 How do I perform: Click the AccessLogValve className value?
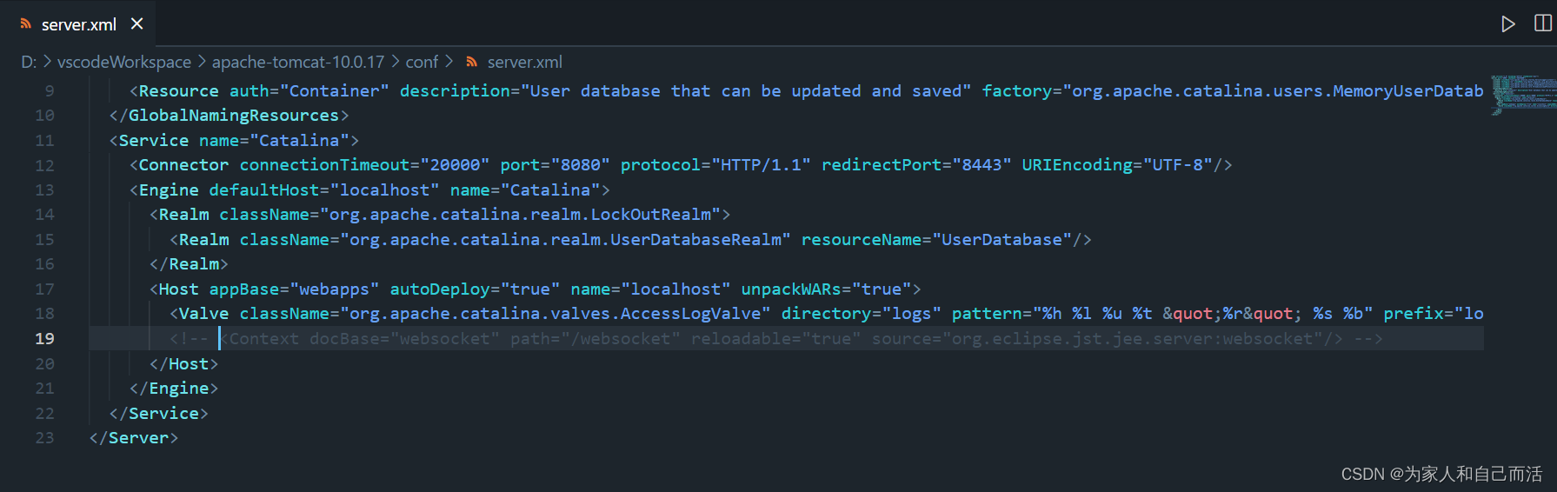tap(556, 314)
